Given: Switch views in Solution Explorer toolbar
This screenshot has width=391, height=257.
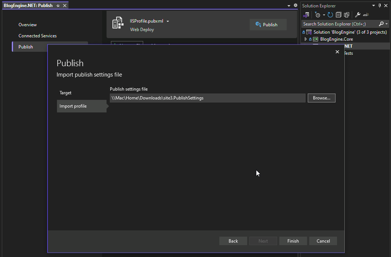Looking at the screenshot, I should 306,15.
